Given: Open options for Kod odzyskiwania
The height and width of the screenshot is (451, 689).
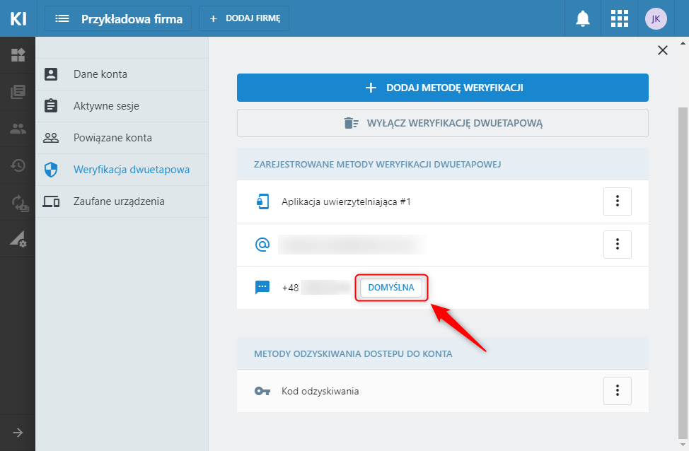Looking at the screenshot, I should [x=618, y=390].
